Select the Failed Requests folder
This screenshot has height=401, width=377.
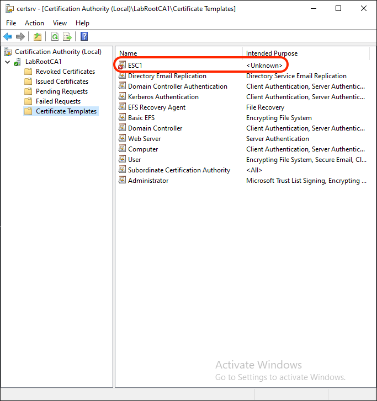58,101
